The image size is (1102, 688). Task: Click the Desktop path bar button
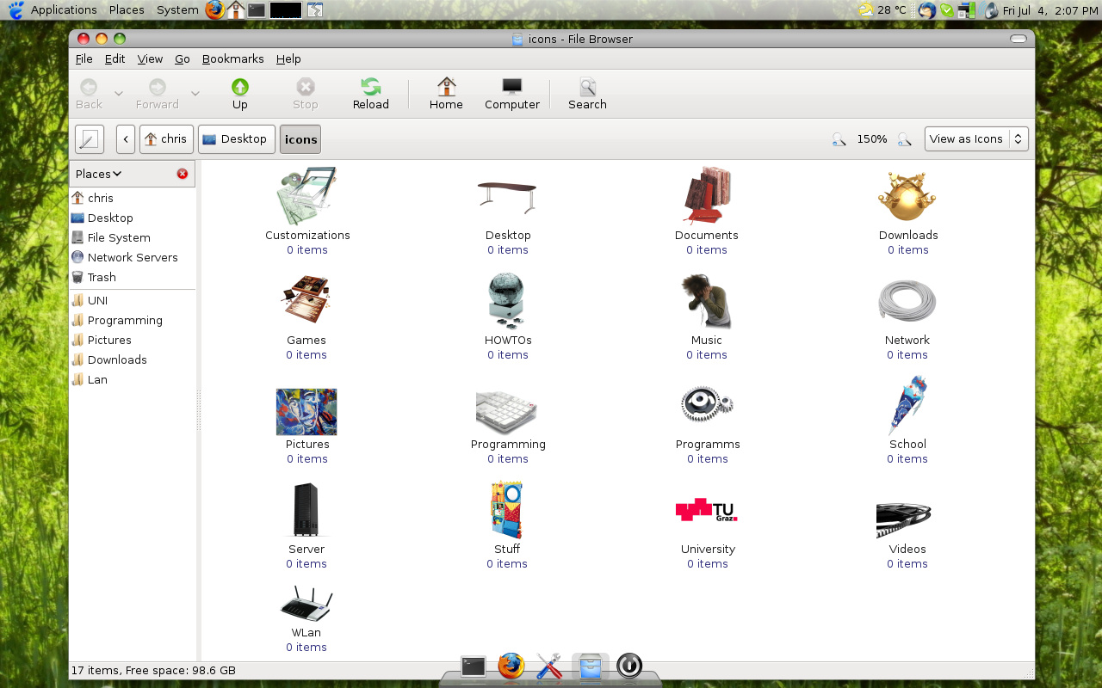click(237, 139)
